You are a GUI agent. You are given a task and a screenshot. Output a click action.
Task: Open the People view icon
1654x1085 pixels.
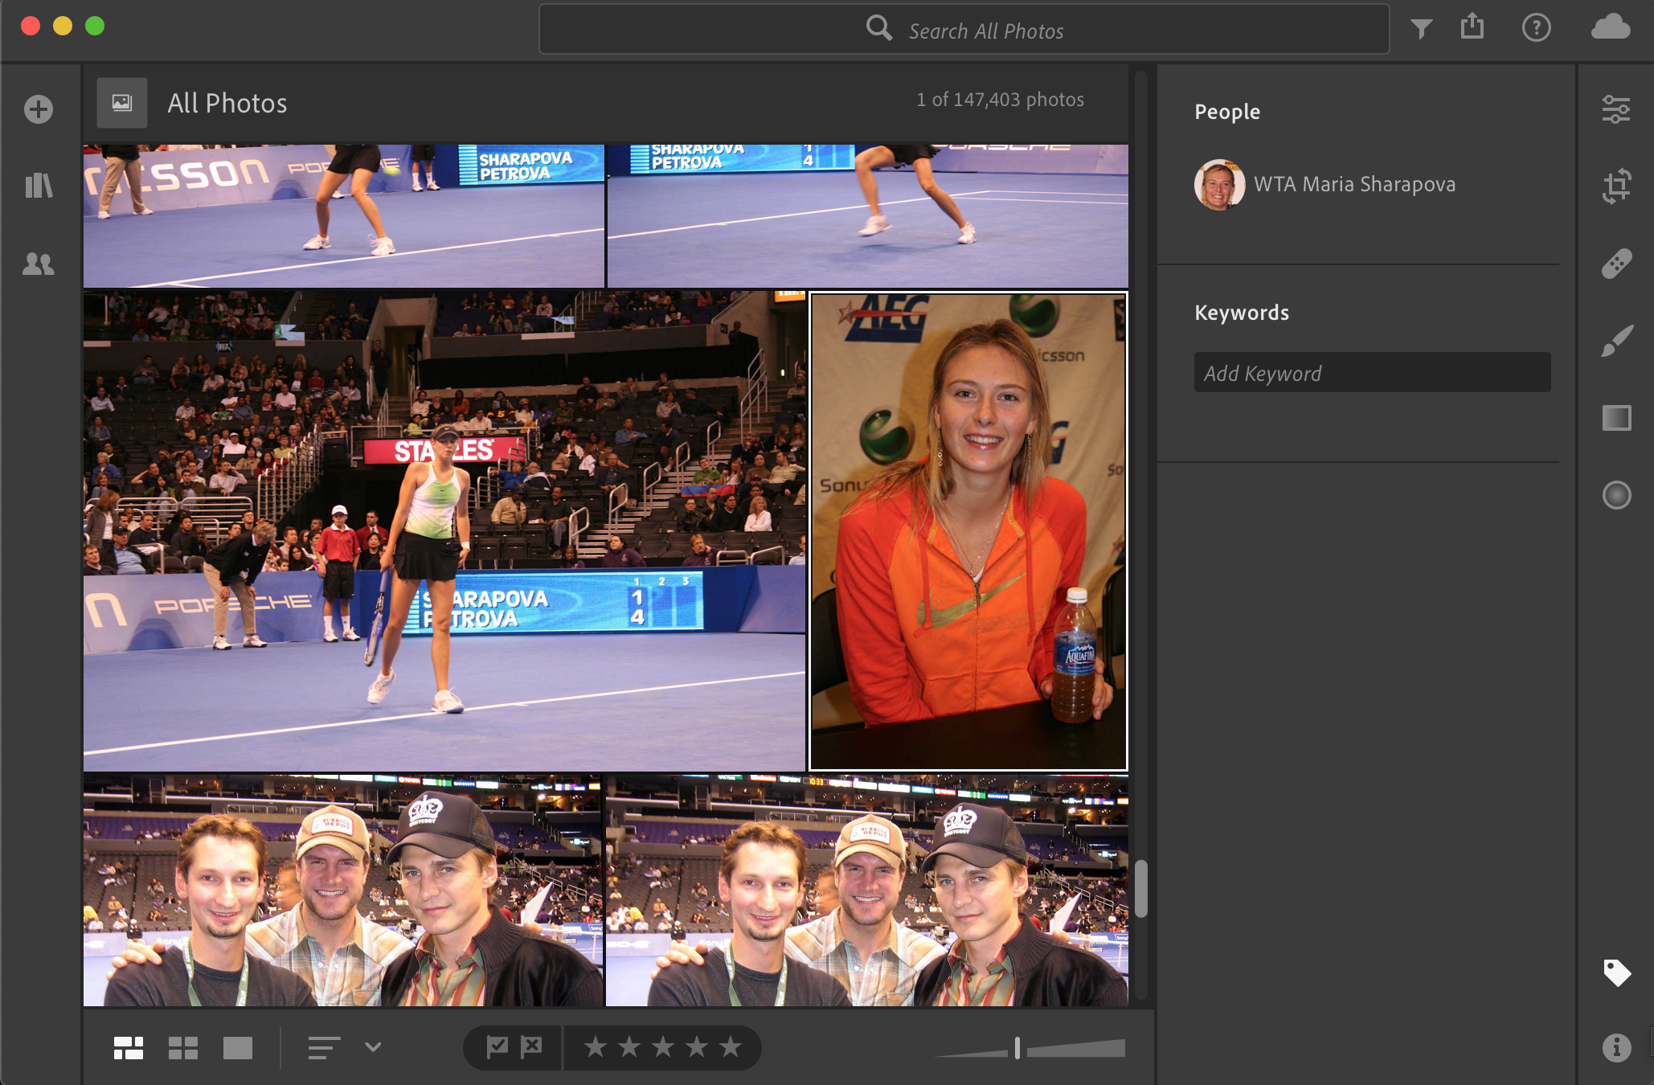pyautogui.click(x=39, y=264)
